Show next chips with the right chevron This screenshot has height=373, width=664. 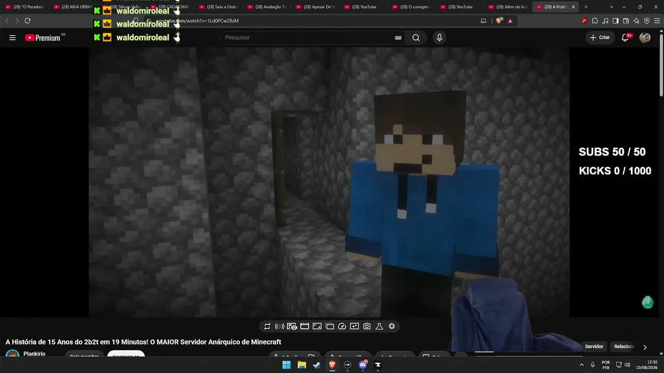pos(645,347)
